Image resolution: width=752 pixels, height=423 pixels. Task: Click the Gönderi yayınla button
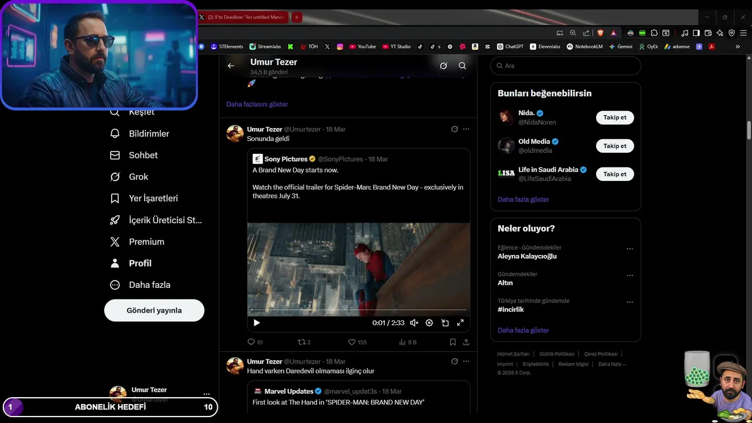tap(154, 310)
